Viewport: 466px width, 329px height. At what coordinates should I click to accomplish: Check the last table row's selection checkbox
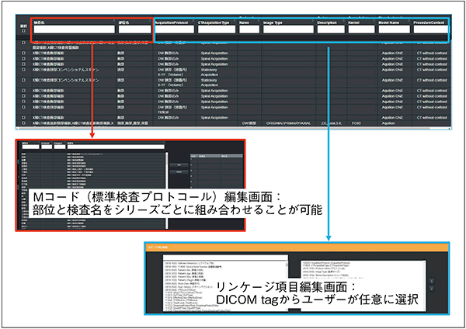[x=24, y=123]
